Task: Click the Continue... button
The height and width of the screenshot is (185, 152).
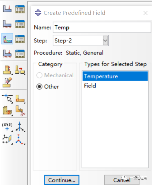Action: click(x=62, y=180)
